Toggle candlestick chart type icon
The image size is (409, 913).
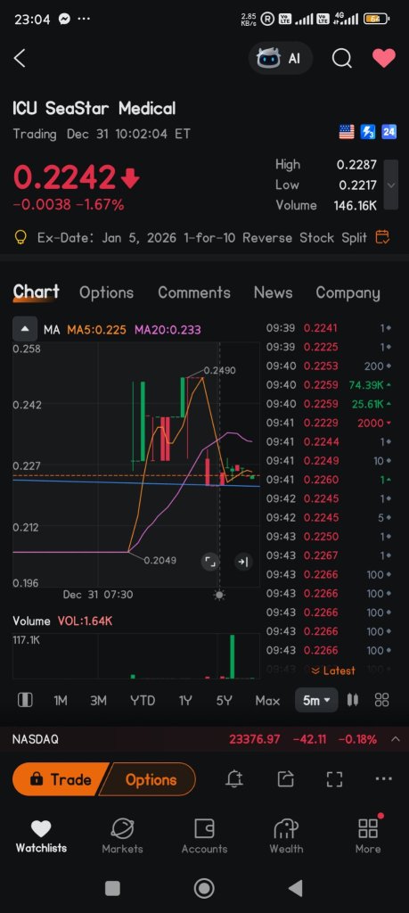353,701
